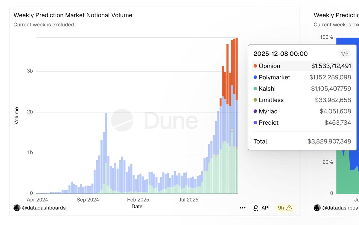Click the Sep 2024 x-axis label

click(x=88, y=200)
